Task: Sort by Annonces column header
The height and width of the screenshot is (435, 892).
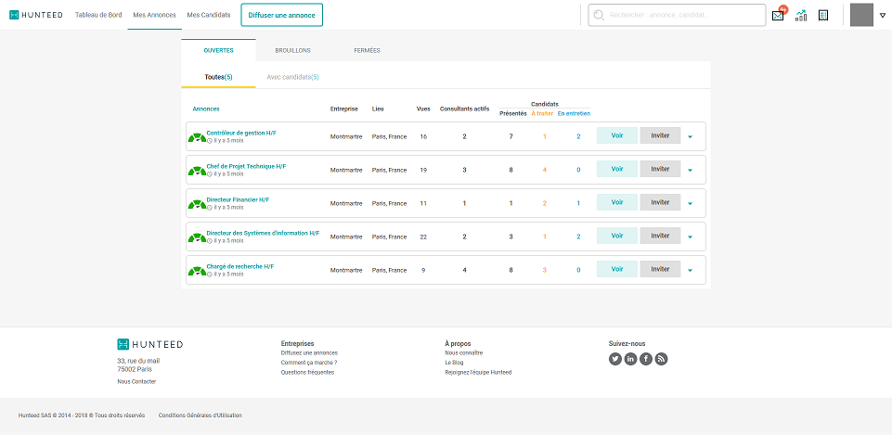Action: (206, 109)
